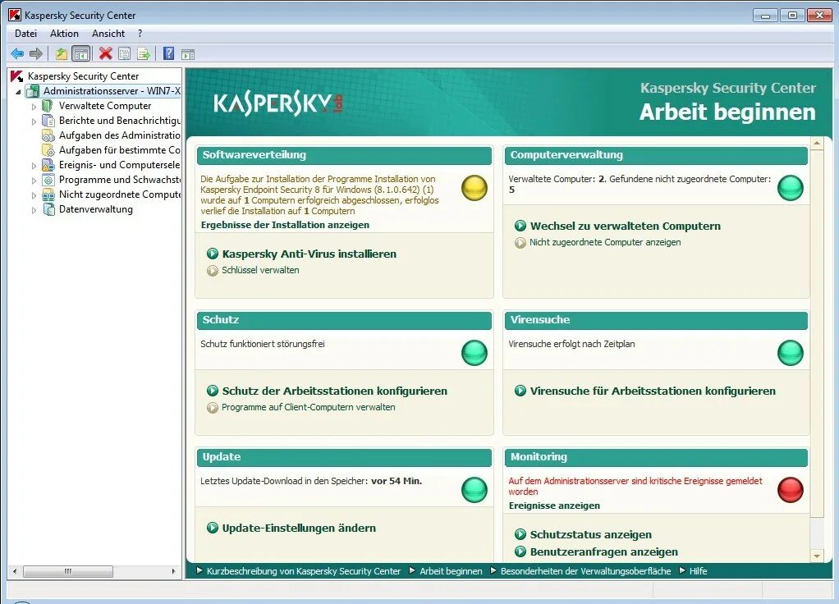
Task: Toggle the console tree pane icon
Action: coord(80,53)
